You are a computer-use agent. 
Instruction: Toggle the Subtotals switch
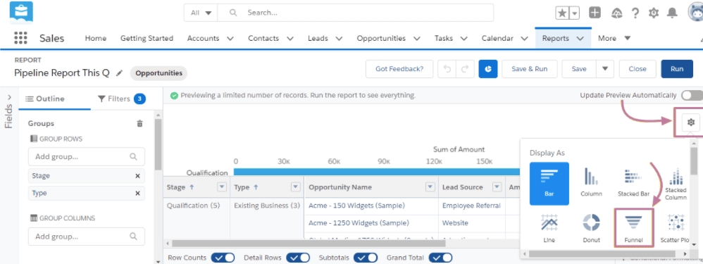pos(366,258)
